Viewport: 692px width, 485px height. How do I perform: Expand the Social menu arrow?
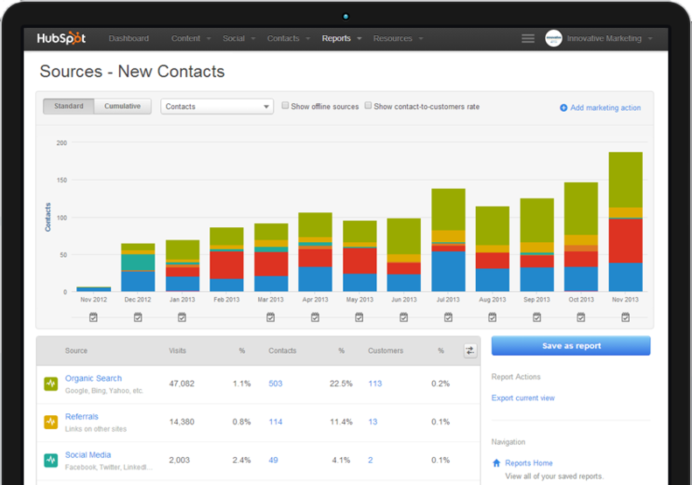(x=254, y=38)
